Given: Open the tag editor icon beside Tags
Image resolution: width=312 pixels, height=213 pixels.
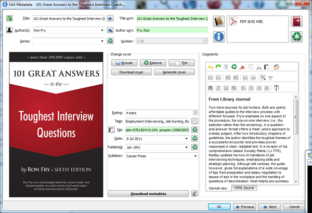Looking at the screenshot, I should point(194,121).
